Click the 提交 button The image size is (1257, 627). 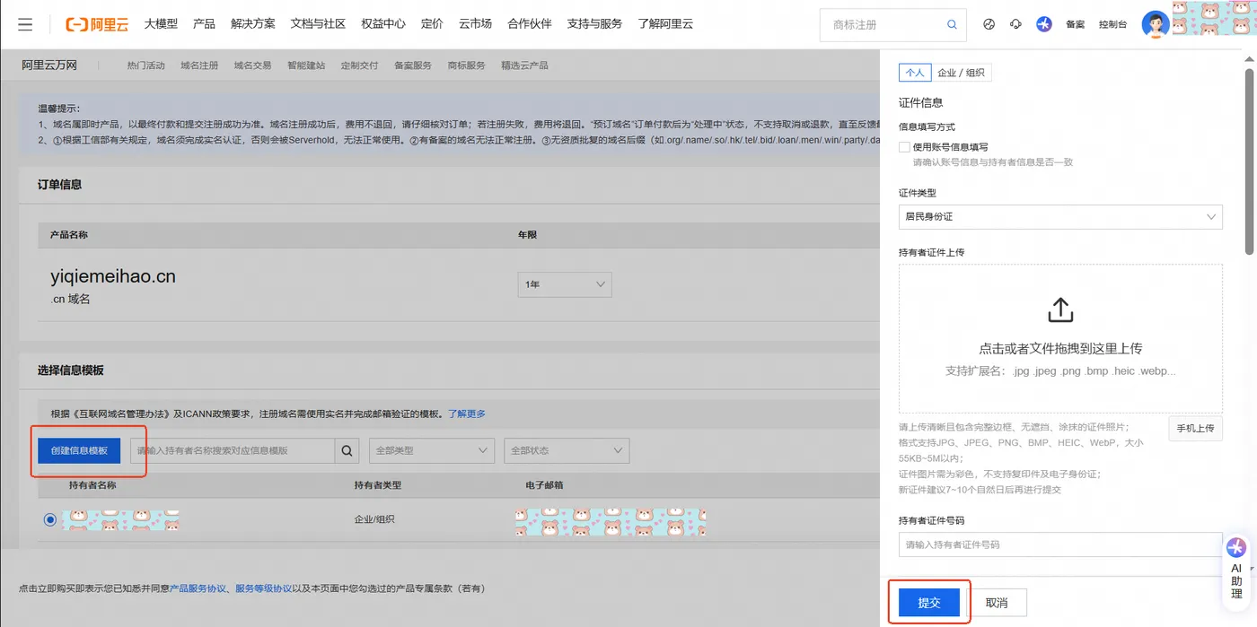tap(929, 603)
